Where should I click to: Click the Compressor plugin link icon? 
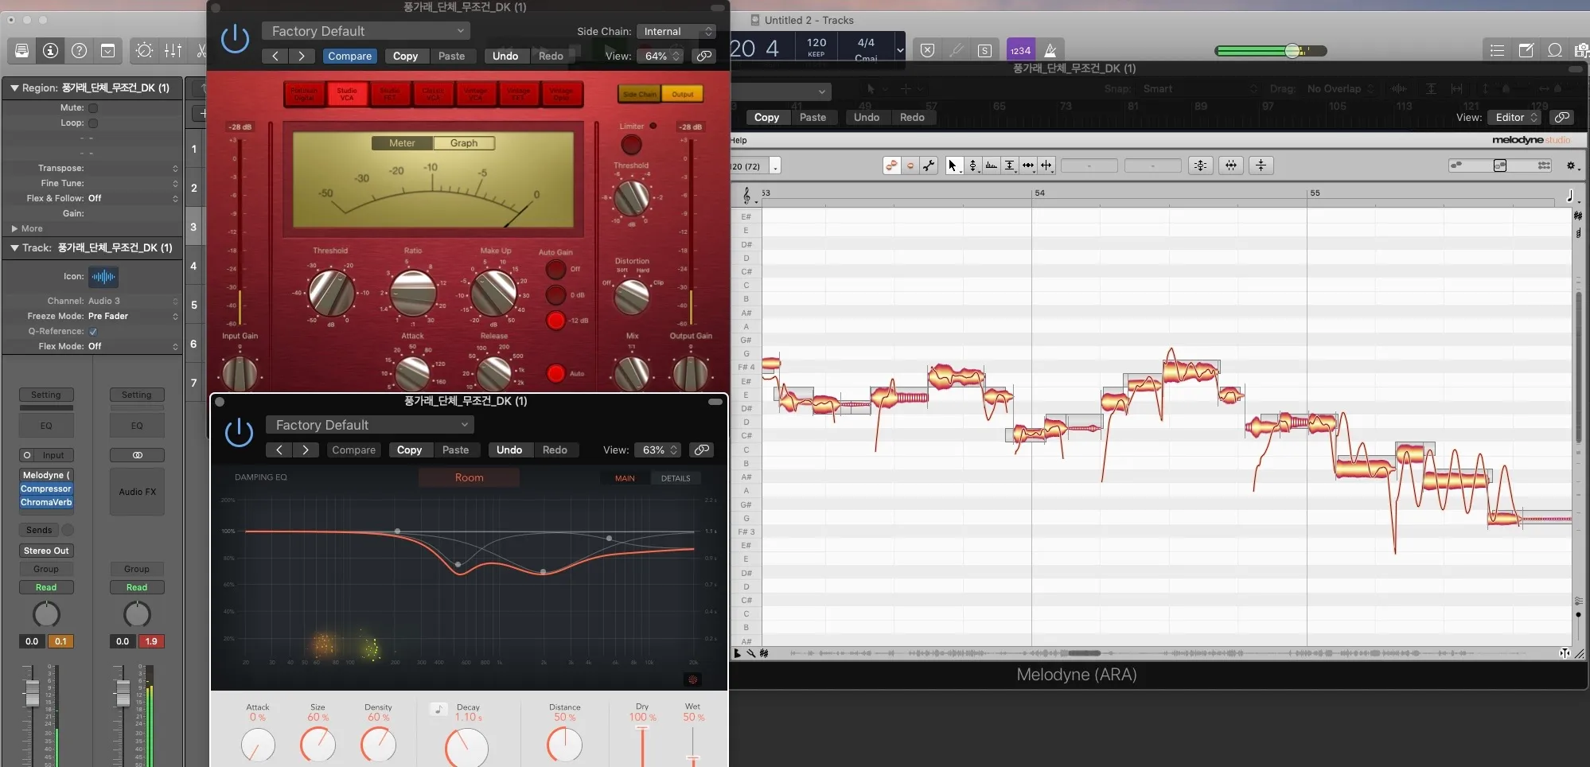704,56
